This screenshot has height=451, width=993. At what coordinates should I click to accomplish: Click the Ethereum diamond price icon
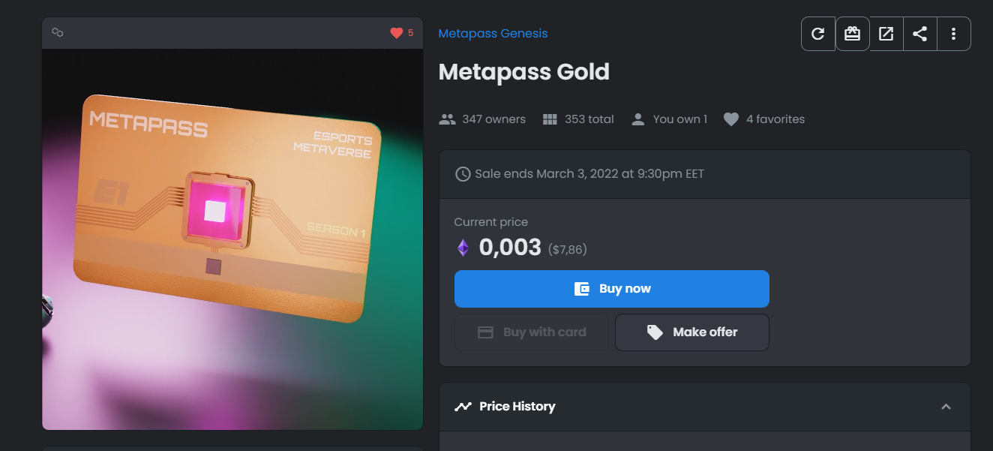(463, 248)
